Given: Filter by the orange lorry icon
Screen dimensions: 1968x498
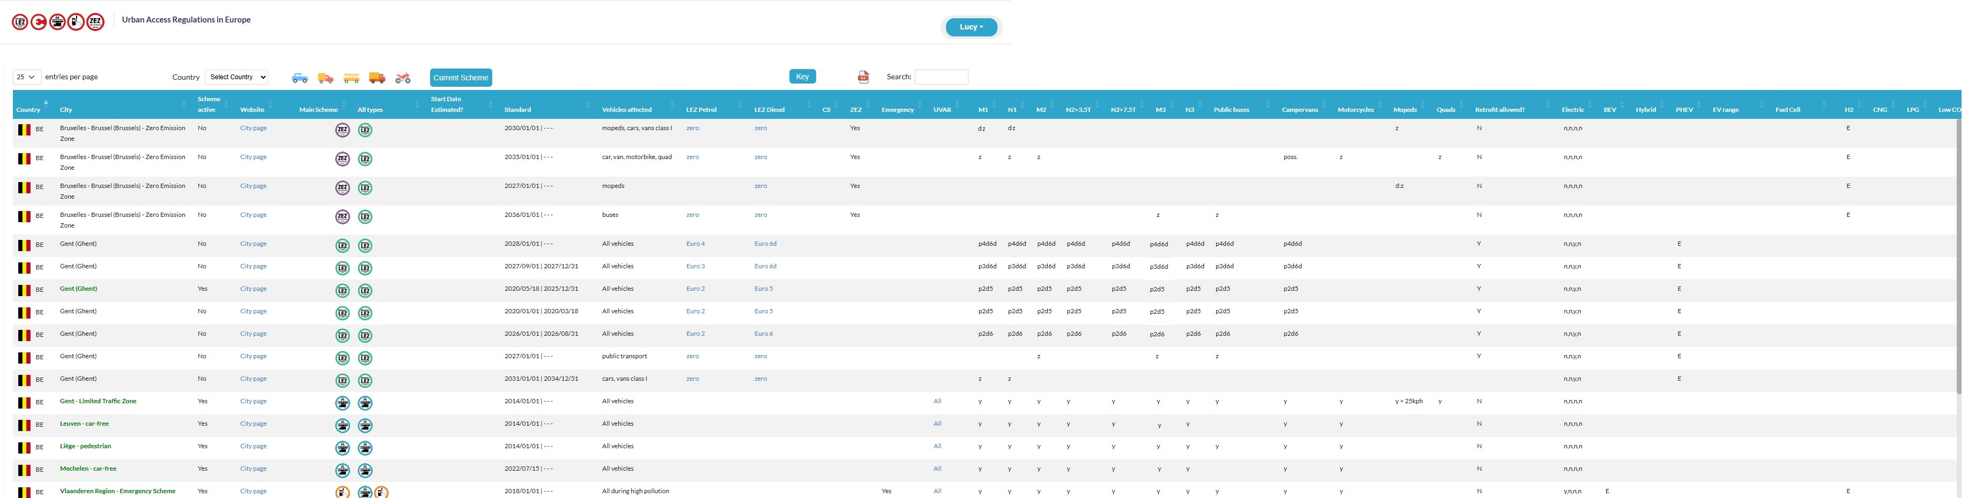Looking at the screenshot, I should point(378,78).
